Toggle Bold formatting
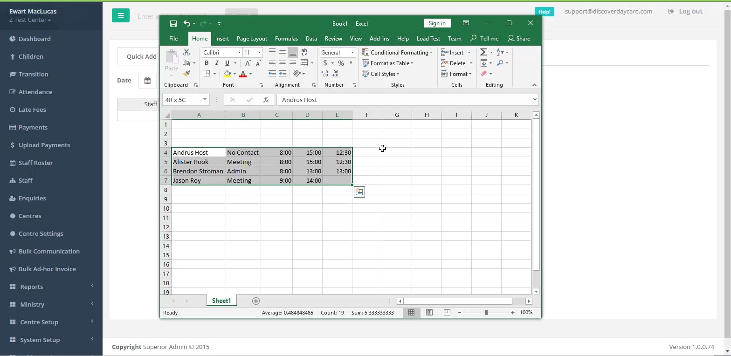This screenshot has width=731, height=356. click(x=207, y=63)
